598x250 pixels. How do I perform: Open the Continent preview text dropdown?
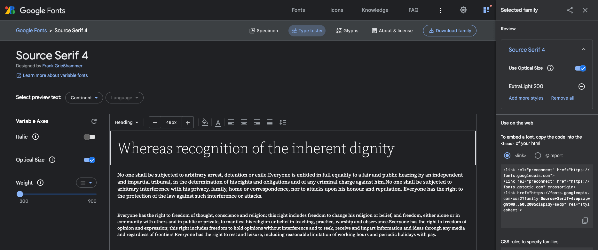tap(84, 98)
